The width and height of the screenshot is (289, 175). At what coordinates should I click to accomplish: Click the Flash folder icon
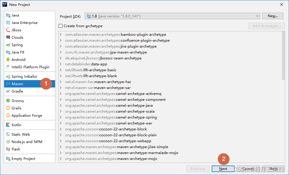8,149
